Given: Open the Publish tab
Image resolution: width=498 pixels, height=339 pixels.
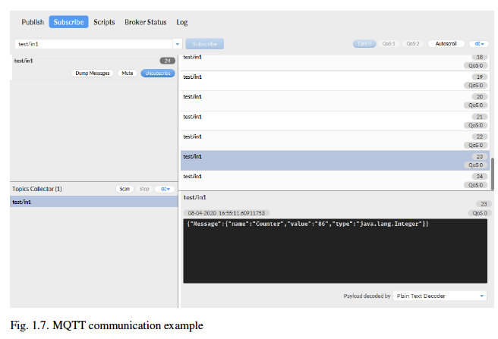Looking at the screenshot, I should (x=33, y=22).
